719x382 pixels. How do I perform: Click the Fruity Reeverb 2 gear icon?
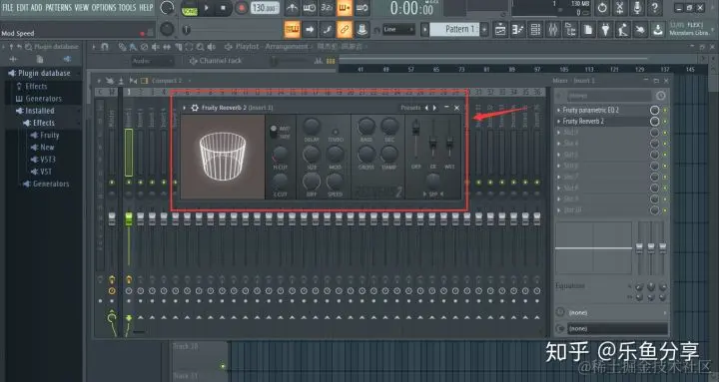click(x=195, y=108)
